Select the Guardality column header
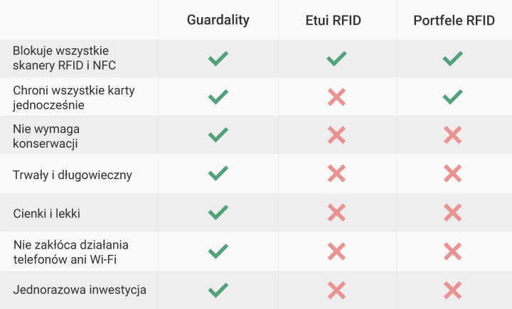512x309 pixels. (x=218, y=20)
